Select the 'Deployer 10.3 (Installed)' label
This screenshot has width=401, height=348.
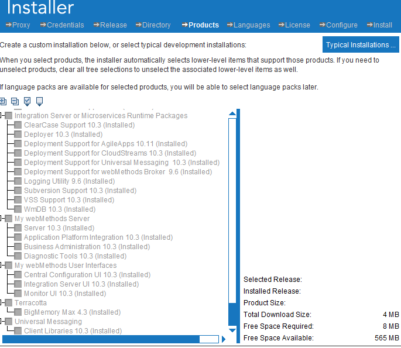coord(63,135)
